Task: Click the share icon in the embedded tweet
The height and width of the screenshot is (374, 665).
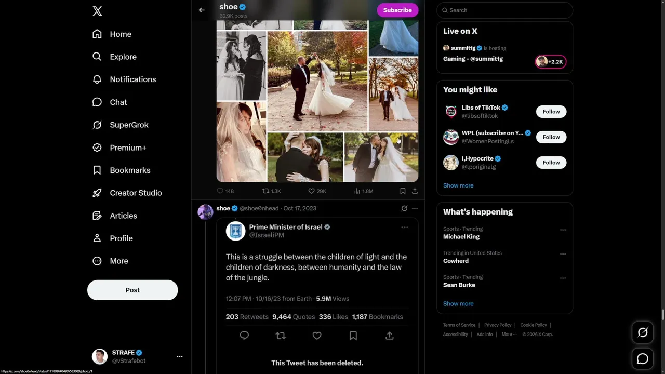Action: click(389, 336)
